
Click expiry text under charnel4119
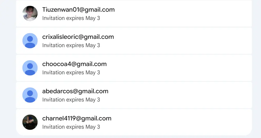(x=71, y=127)
